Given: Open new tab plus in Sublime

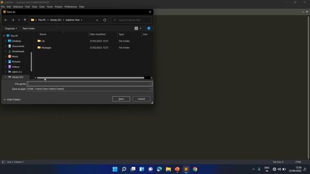Looking at the screenshot, I should tap(303, 12).
